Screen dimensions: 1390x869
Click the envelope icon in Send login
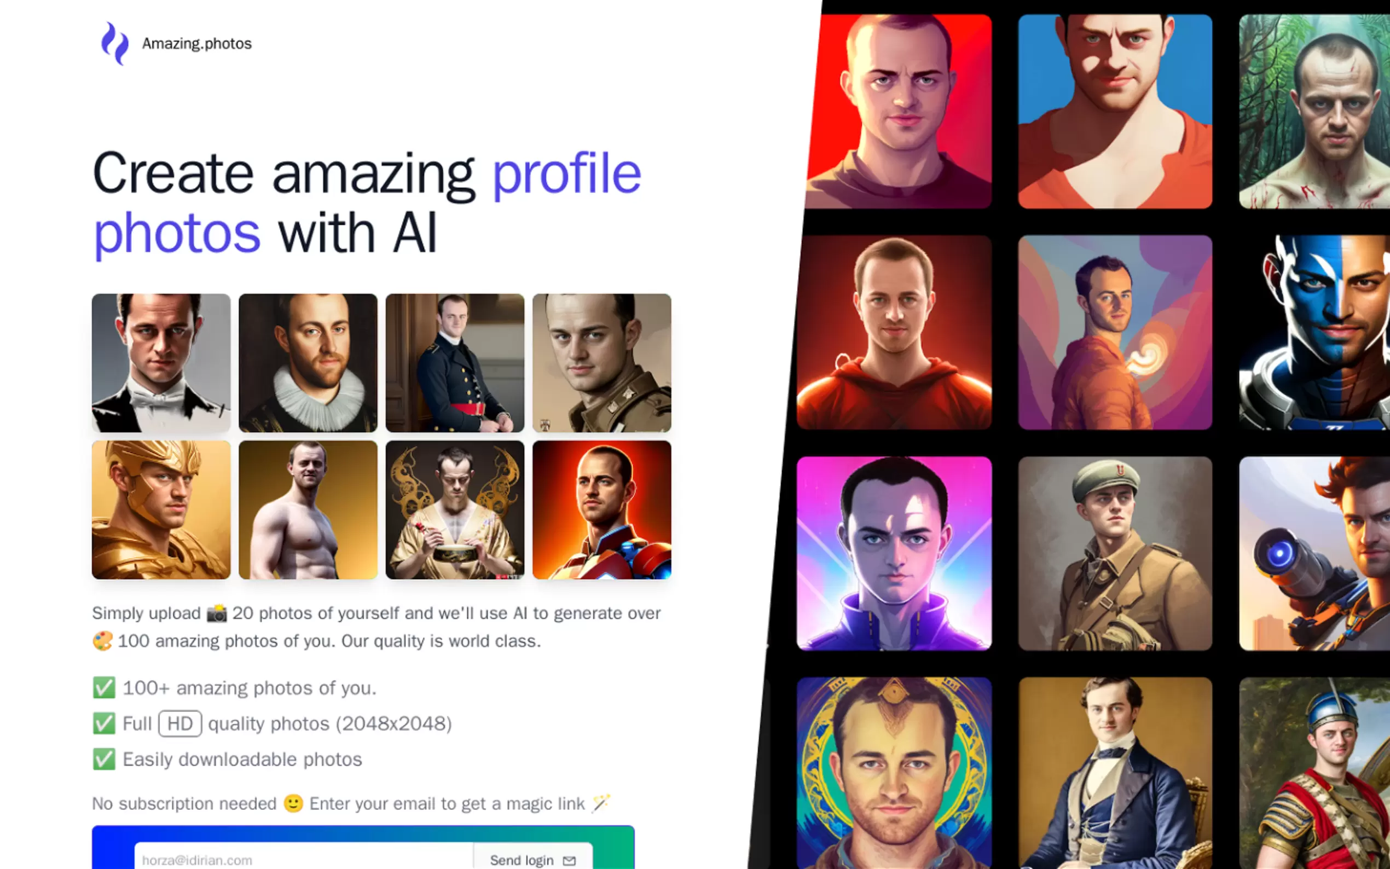(569, 860)
